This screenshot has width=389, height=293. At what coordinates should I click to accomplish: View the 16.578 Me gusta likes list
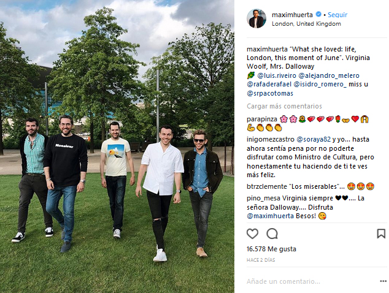[271, 249]
